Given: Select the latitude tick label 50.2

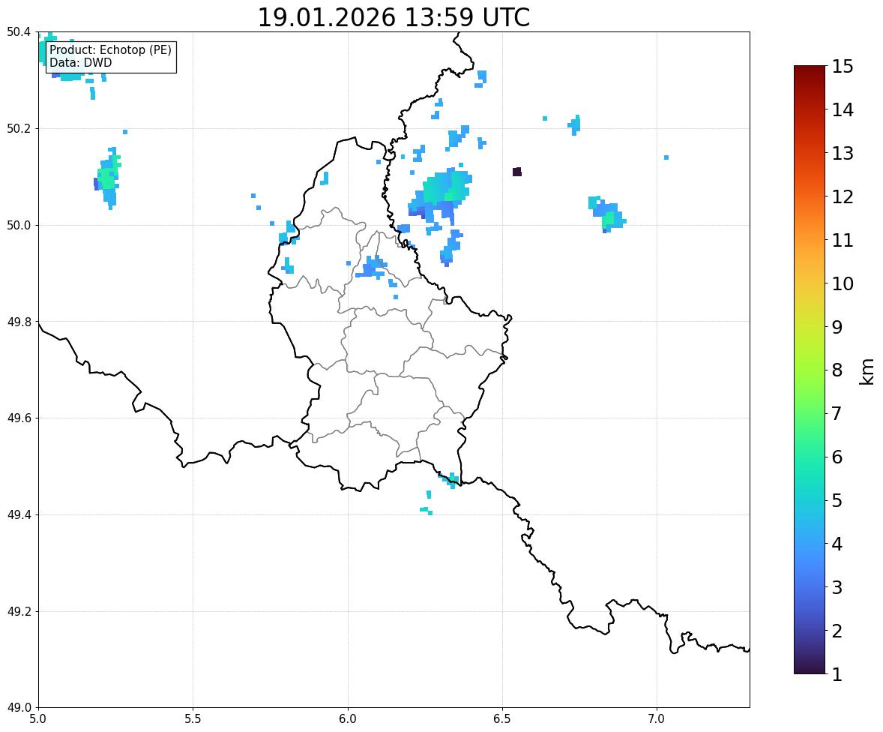Looking at the screenshot, I should click(19, 128).
